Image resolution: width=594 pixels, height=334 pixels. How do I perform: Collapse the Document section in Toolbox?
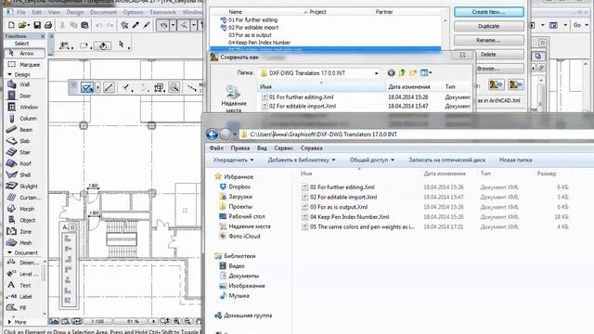pos(9,252)
